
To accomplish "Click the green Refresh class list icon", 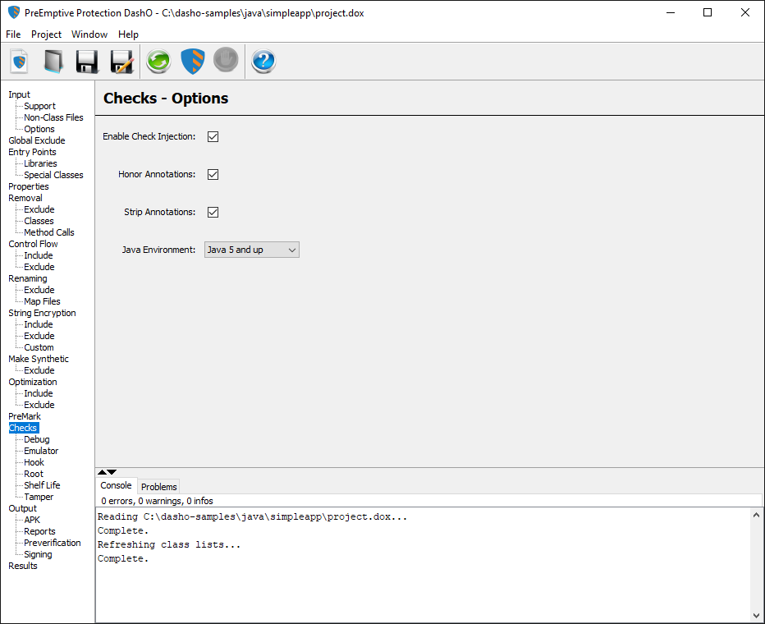I will pyautogui.click(x=158, y=62).
